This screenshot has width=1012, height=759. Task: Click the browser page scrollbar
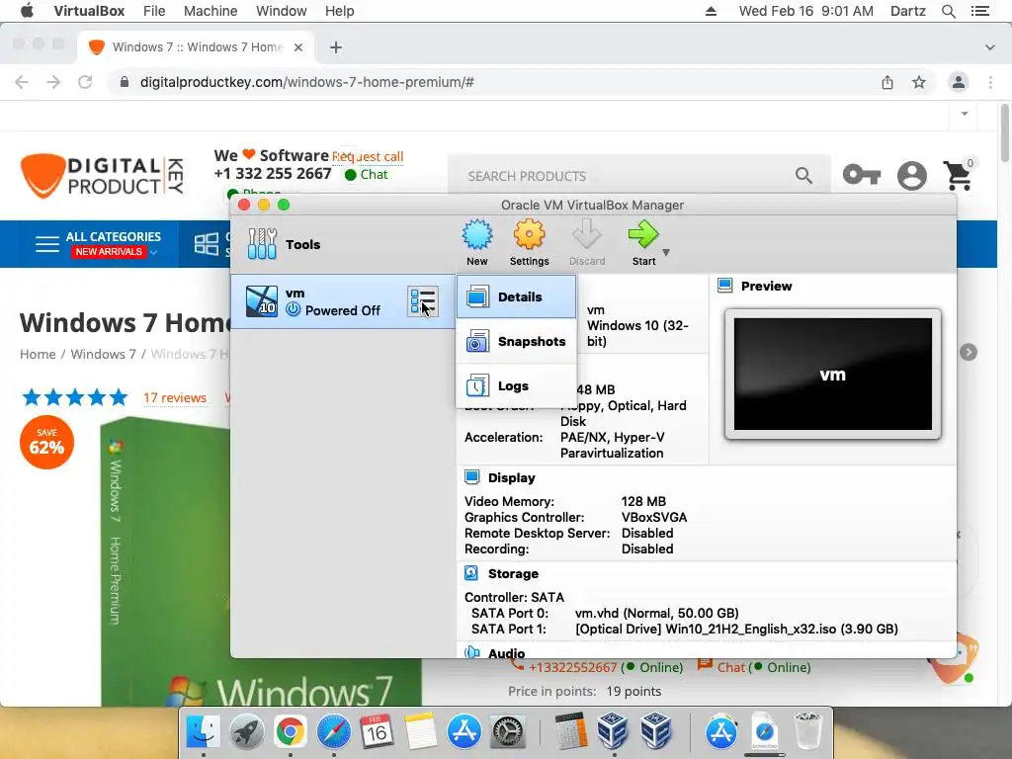(1005, 133)
